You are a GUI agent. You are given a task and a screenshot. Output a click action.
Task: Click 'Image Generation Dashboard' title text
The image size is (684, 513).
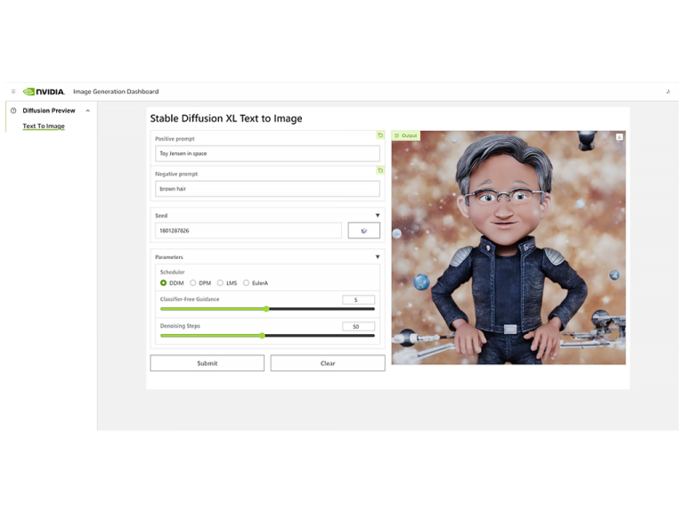(116, 92)
